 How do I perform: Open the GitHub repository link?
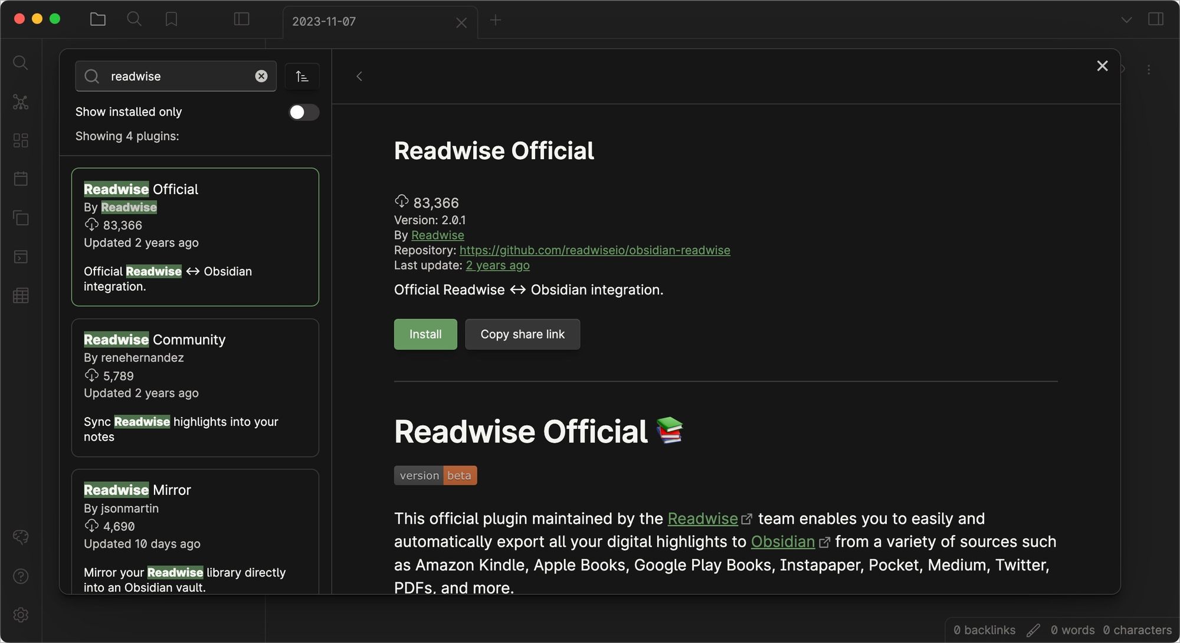point(595,250)
